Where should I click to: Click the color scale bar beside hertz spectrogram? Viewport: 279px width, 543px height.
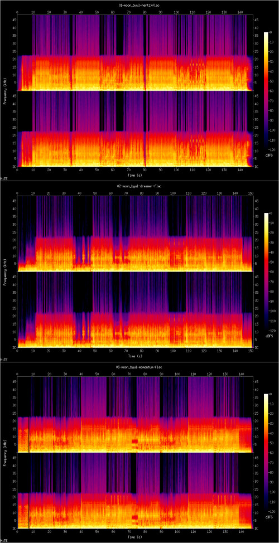tap(266, 90)
